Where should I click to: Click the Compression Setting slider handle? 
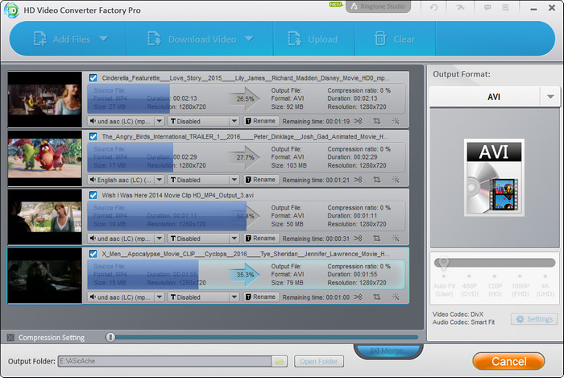tap(110, 337)
